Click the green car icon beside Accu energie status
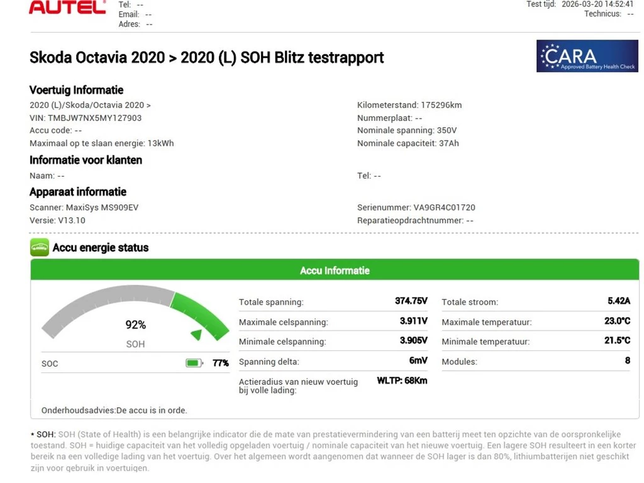This screenshot has height=483, width=644. click(39, 247)
